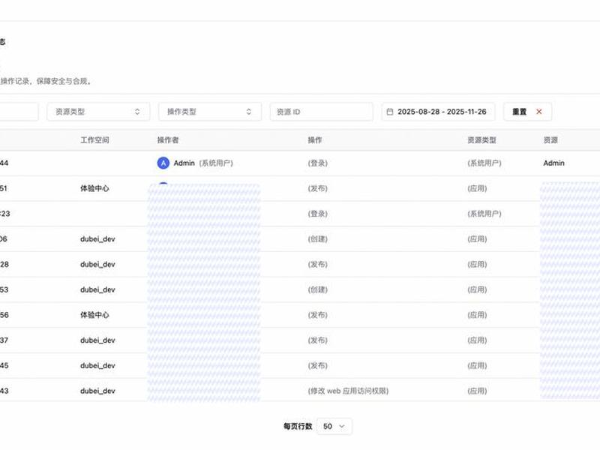Click (应用) in the row ending 43
The width and height of the screenshot is (600, 450).
(x=477, y=391)
